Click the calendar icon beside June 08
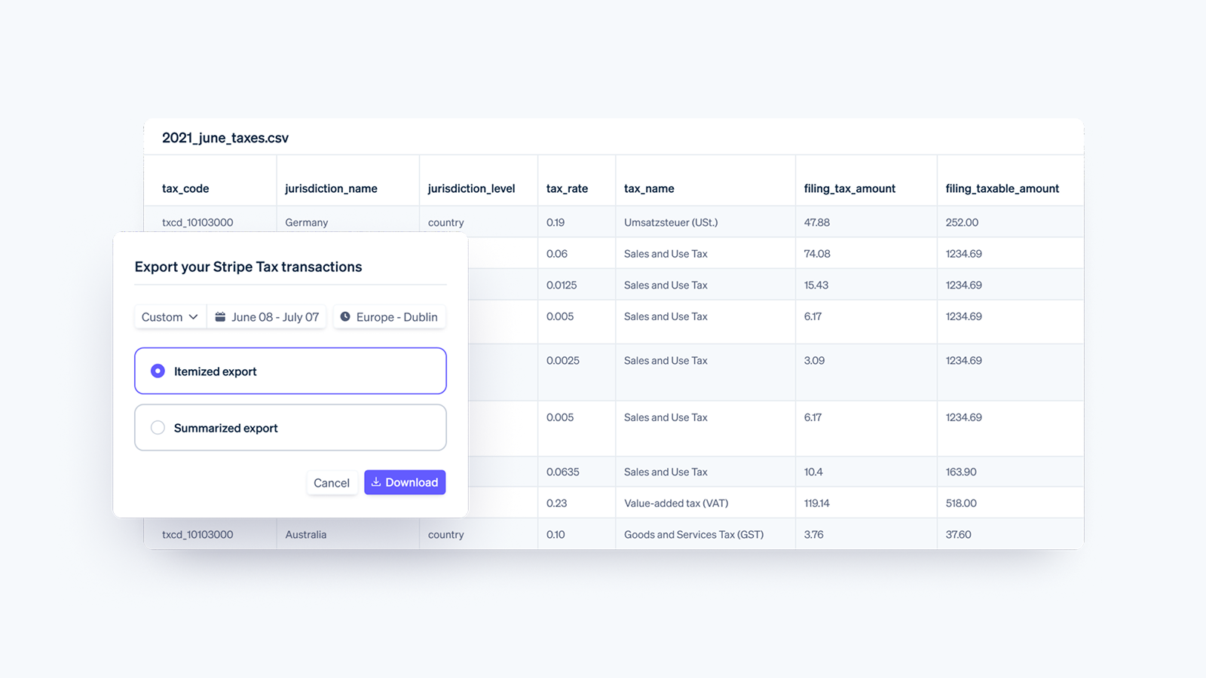 [220, 317]
